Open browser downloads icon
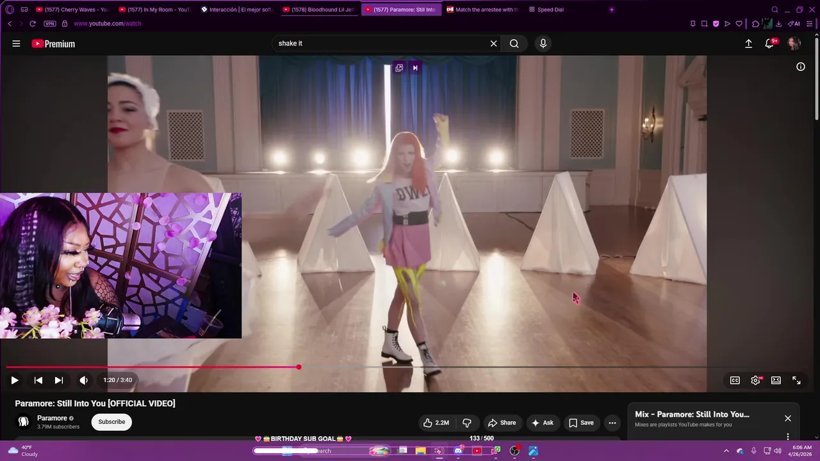The width and height of the screenshot is (820, 461). coord(778,24)
